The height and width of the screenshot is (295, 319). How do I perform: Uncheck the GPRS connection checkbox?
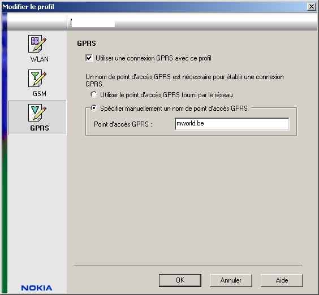(89, 58)
